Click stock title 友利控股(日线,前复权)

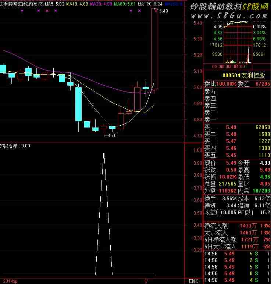coord(22,4)
